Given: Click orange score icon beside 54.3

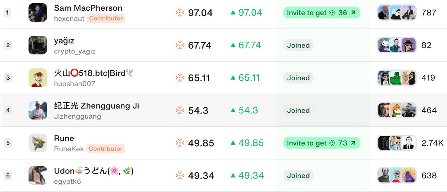Looking at the screenshot, I should (x=180, y=110).
